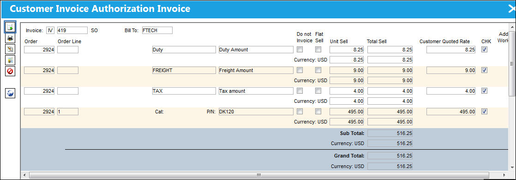This screenshot has width=516, height=180.
Task: Click Customer Quoted Rate 9.00 field
Action: pyautogui.click(x=451, y=70)
